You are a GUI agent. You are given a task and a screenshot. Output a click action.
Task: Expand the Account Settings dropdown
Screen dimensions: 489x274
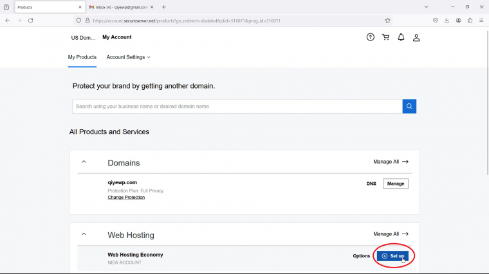point(128,57)
